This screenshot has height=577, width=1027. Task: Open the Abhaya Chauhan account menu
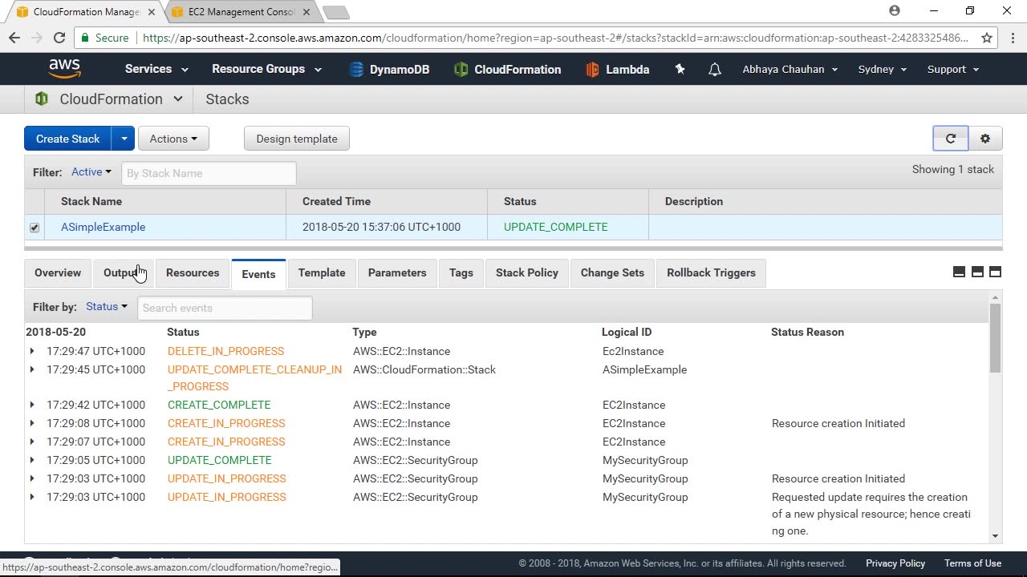point(790,69)
